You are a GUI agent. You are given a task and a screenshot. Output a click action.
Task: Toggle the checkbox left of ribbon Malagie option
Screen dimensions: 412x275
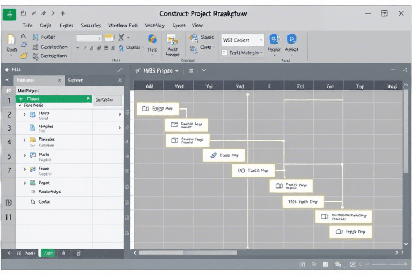(x=224, y=53)
